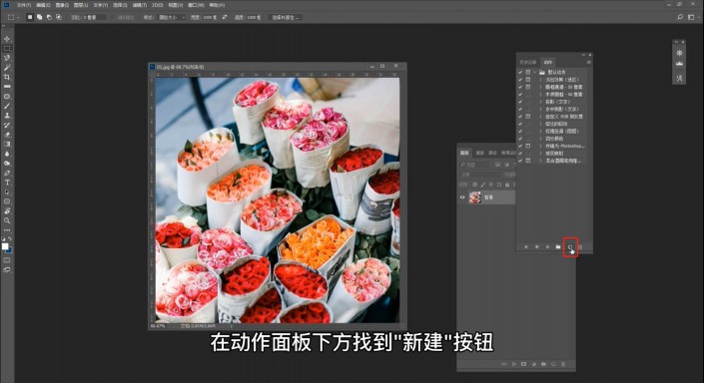
Task: Select the Crop tool
Action: [x=7, y=77]
